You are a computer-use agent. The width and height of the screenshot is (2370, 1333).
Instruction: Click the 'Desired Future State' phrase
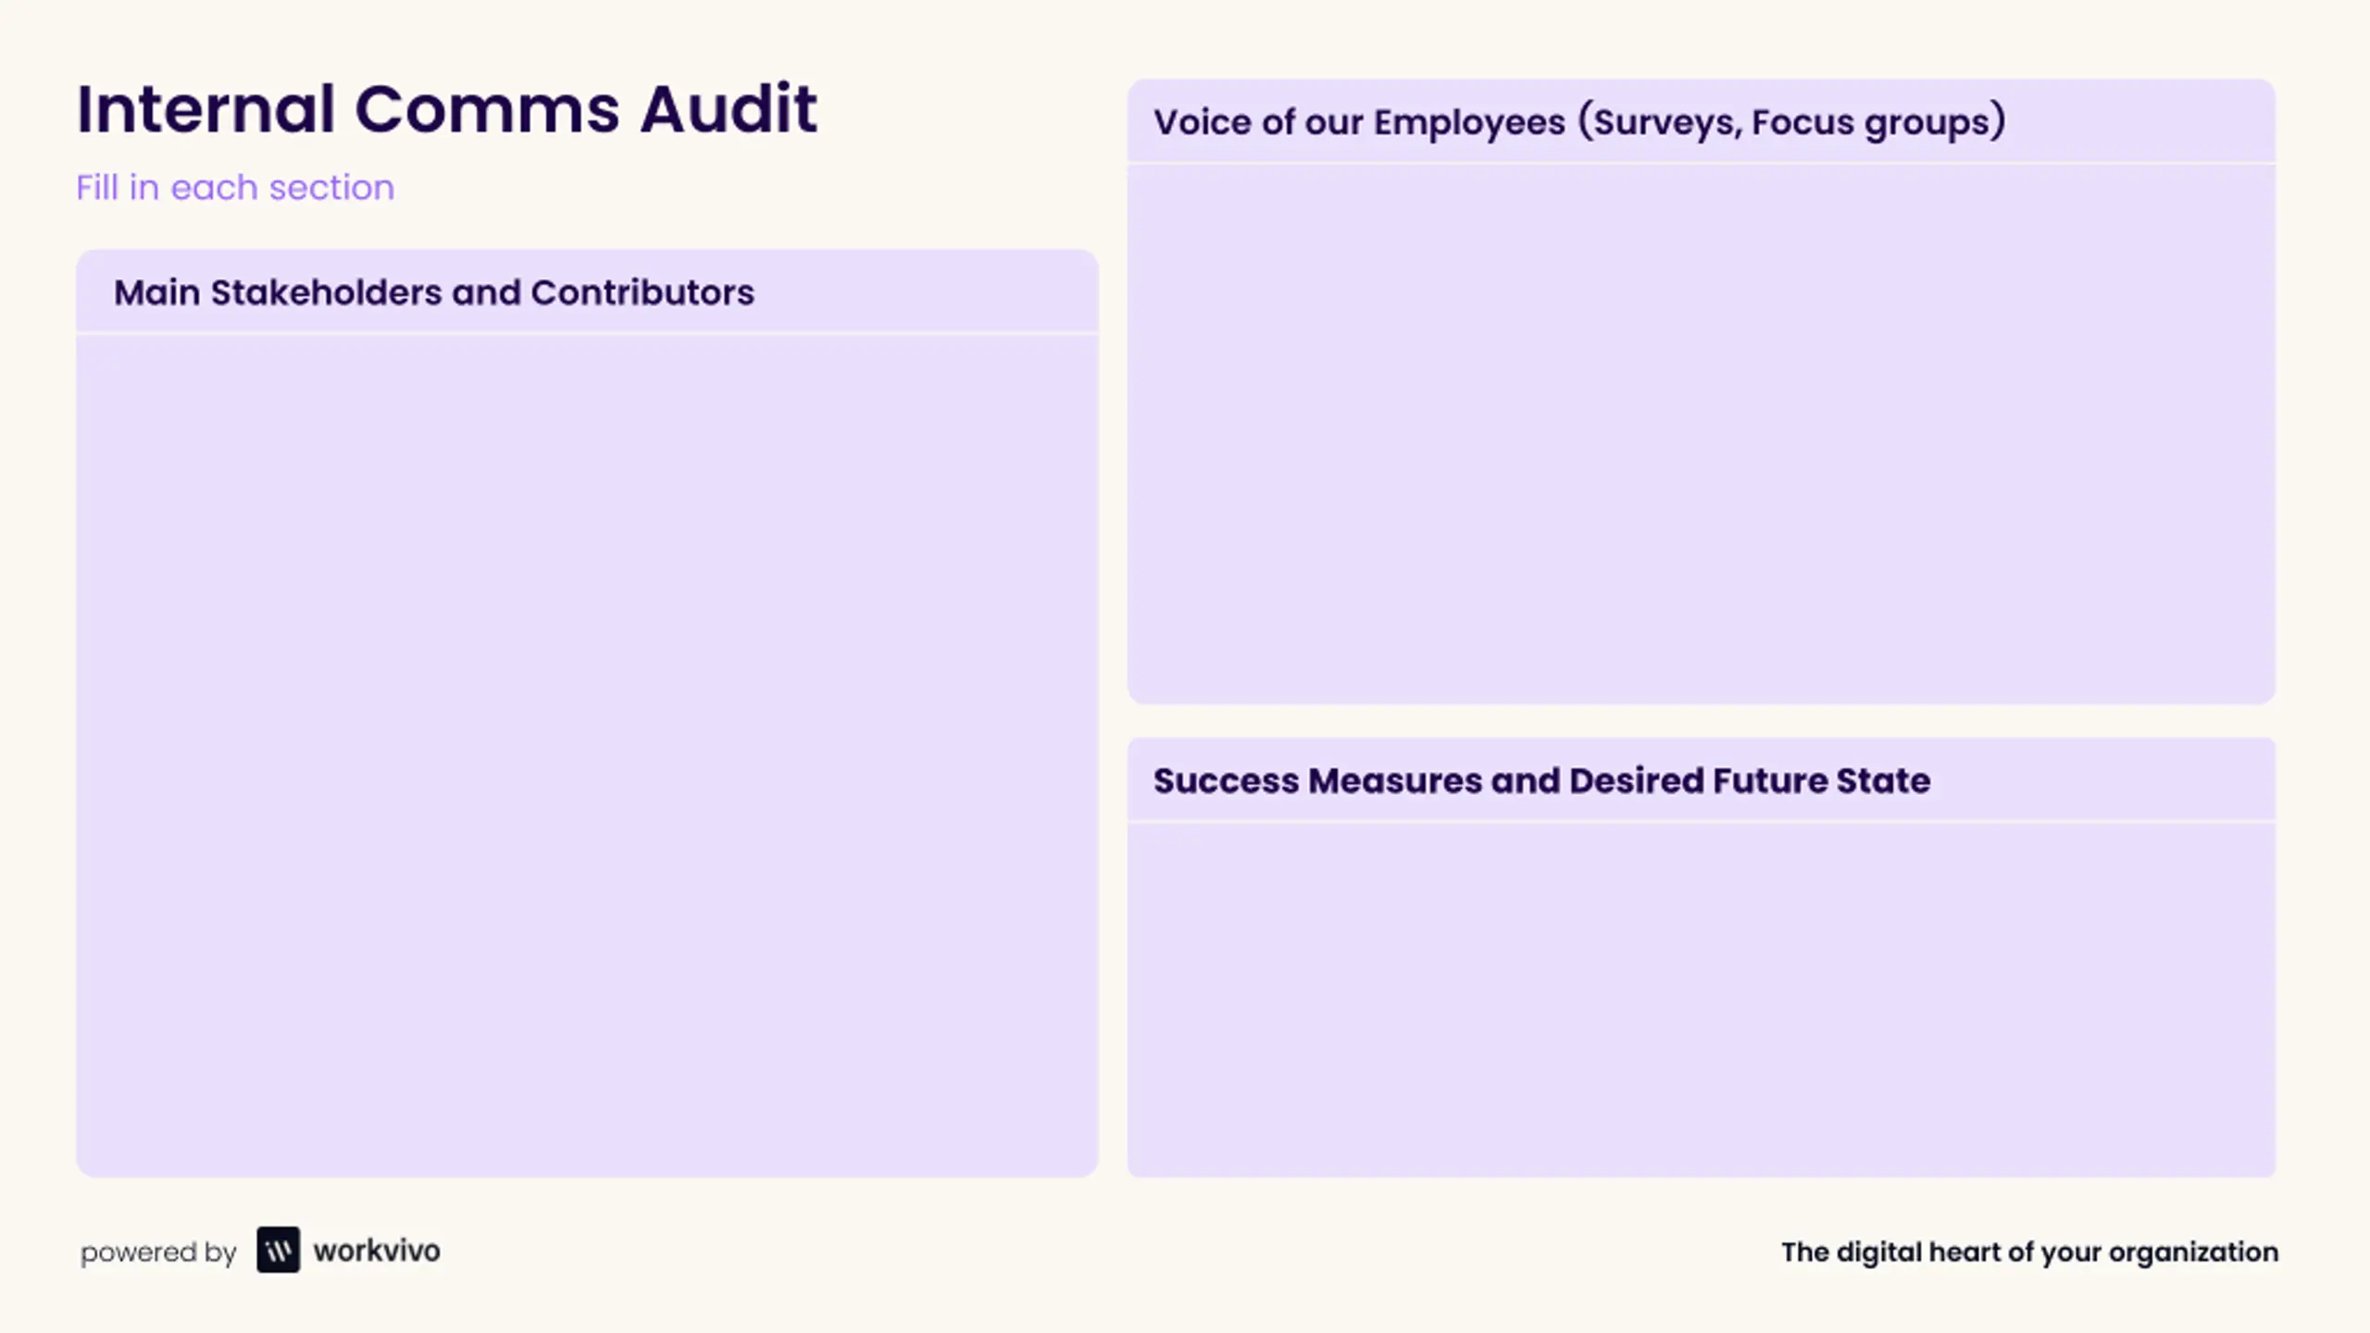click(1750, 780)
